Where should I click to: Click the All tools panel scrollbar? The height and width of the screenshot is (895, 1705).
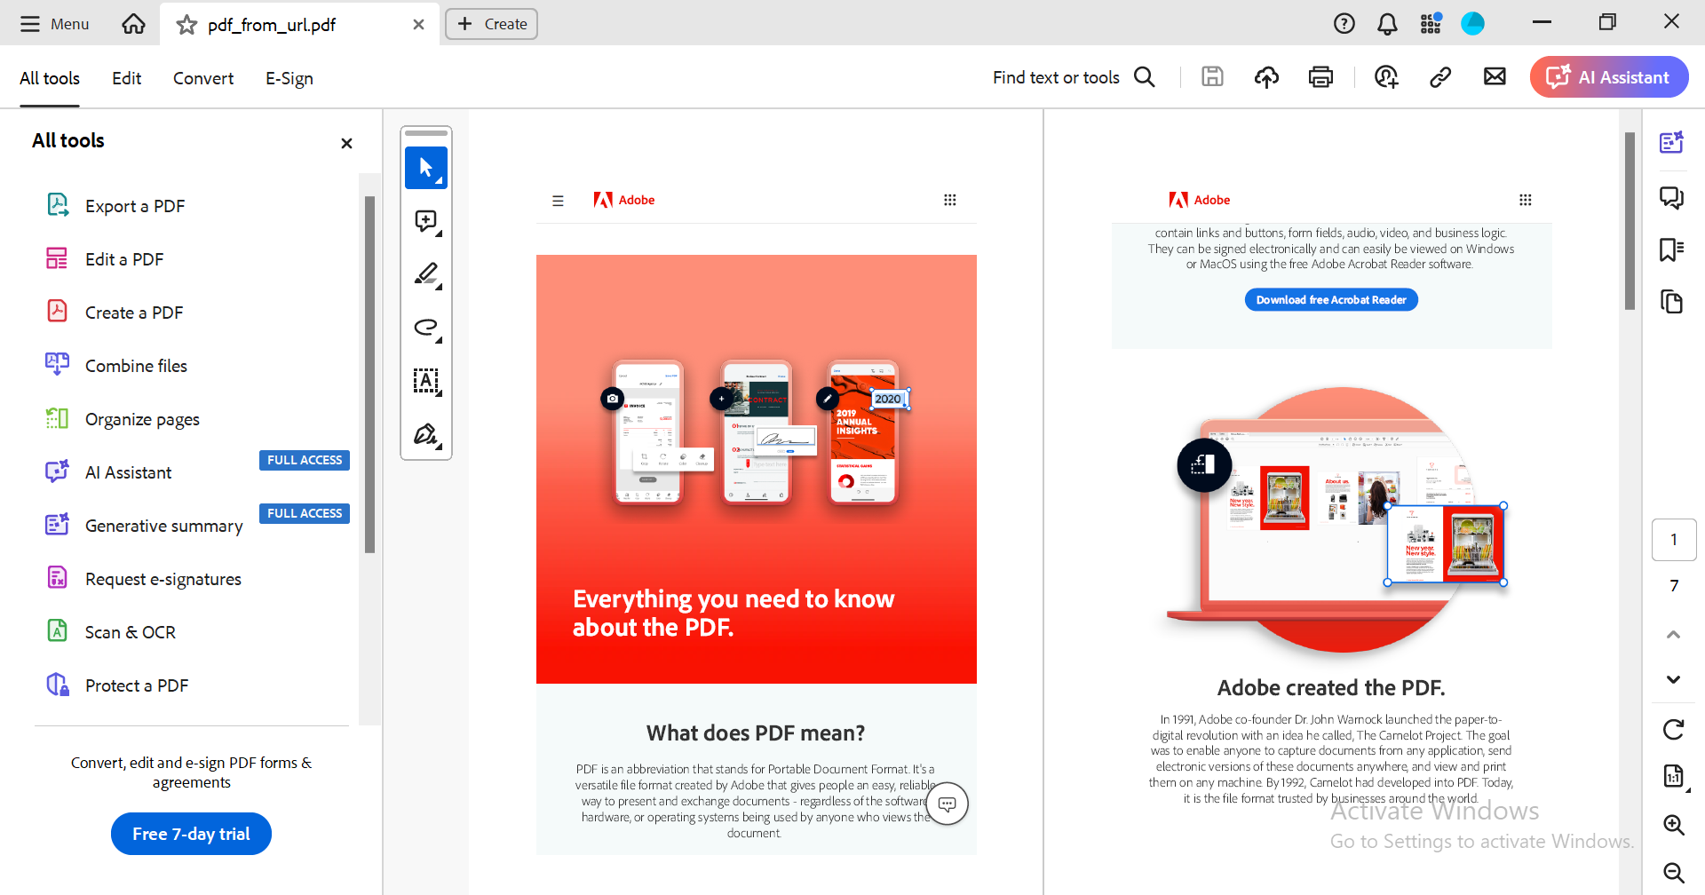(369, 374)
